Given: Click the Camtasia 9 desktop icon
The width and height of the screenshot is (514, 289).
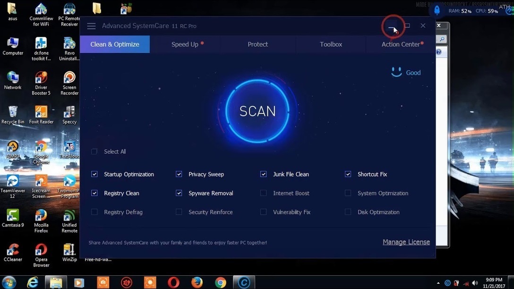Looking at the screenshot, I should pos(13,216).
